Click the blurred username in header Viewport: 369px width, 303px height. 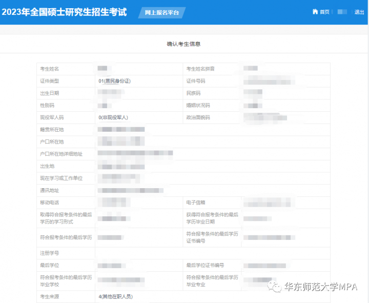(x=342, y=12)
